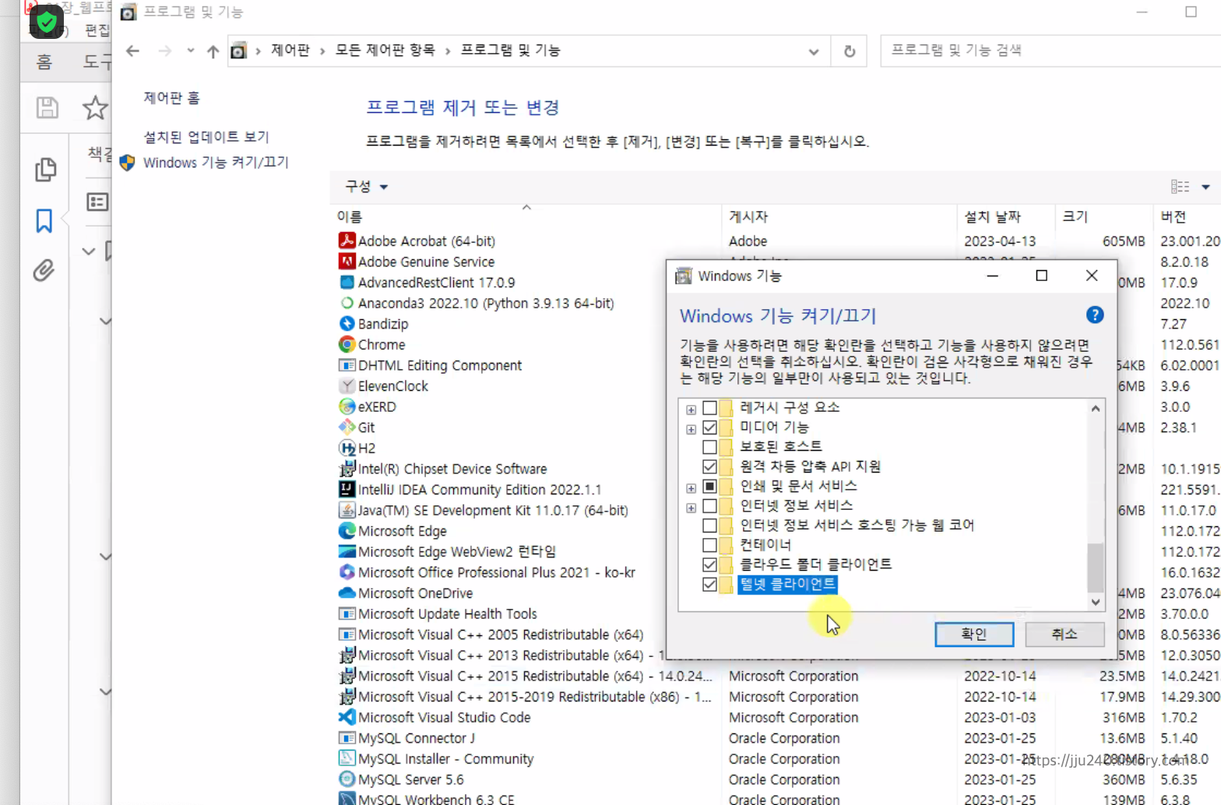Go up one level with up arrow
Image resolution: width=1221 pixels, height=805 pixels.
pyautogui.click(x=213, y=51)
